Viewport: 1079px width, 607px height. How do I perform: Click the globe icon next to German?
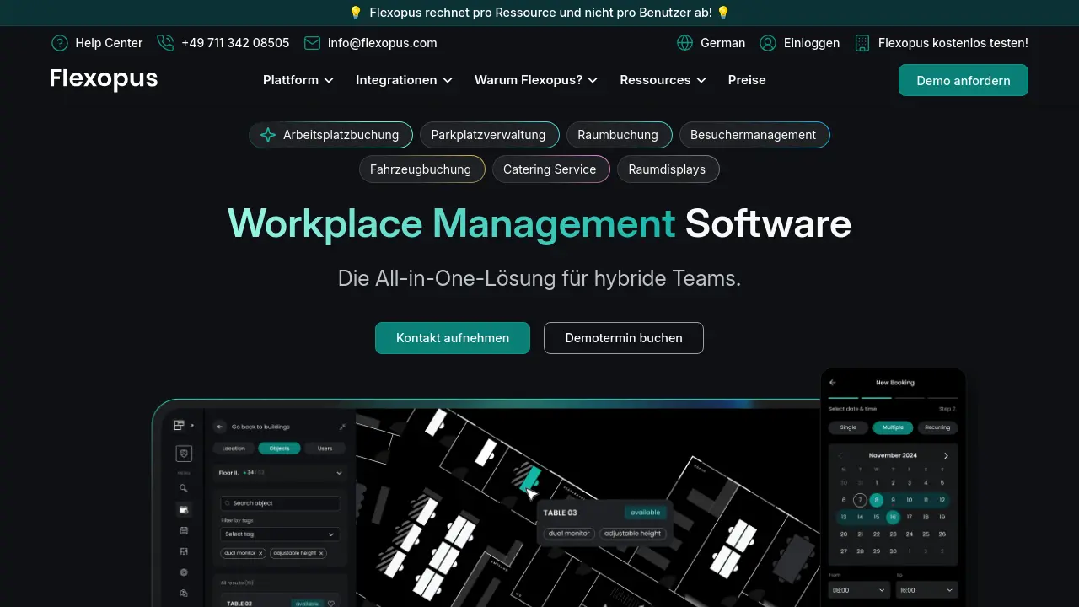[x=684, y=43]
